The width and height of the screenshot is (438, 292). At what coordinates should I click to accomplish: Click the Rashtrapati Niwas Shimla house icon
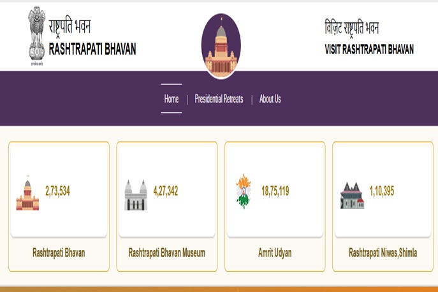click(352, 196)
